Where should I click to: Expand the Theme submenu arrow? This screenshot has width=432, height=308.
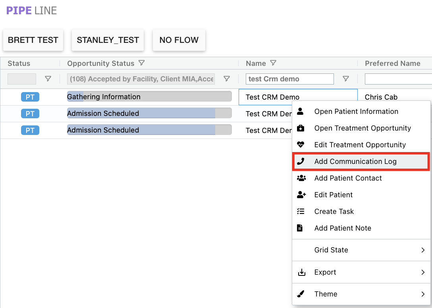pyautogui.click(x=423, y=294)
